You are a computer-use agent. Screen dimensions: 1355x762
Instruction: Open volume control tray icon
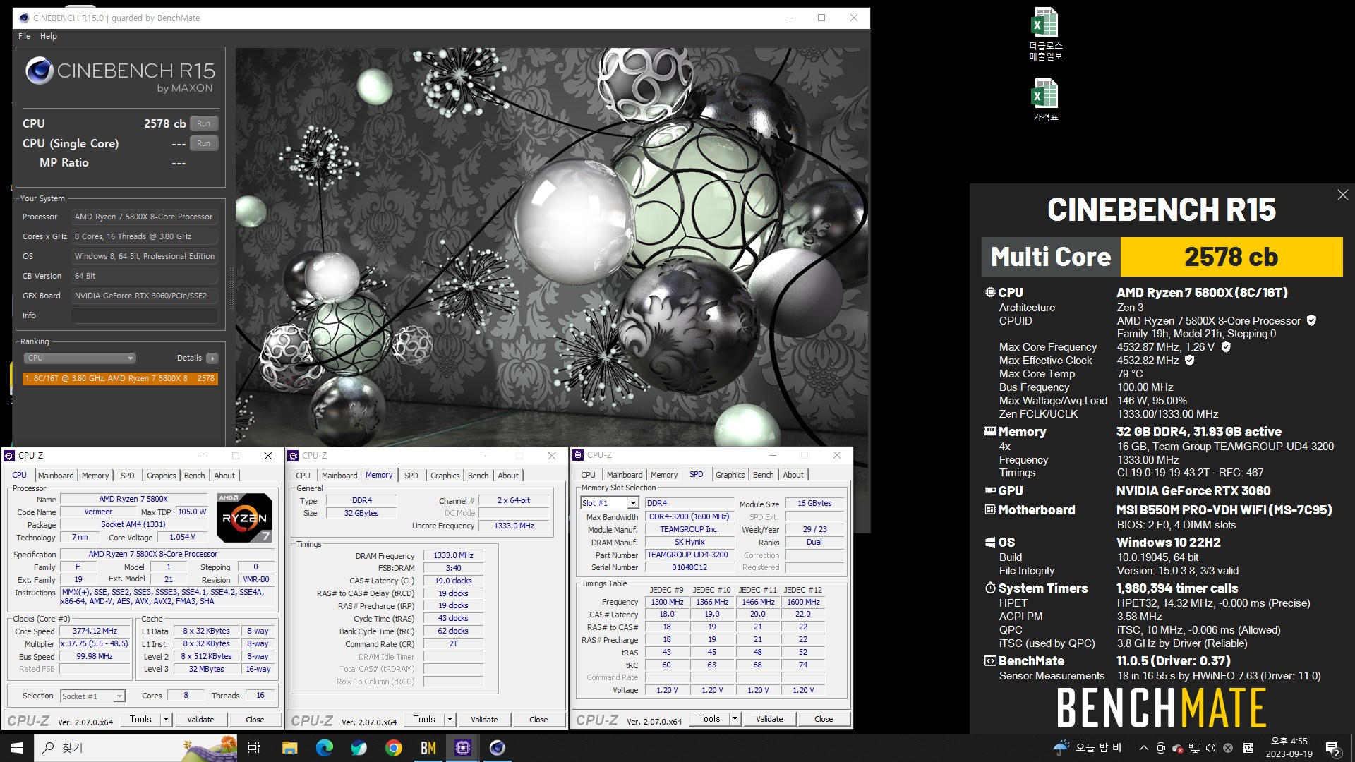(1211, 748)
